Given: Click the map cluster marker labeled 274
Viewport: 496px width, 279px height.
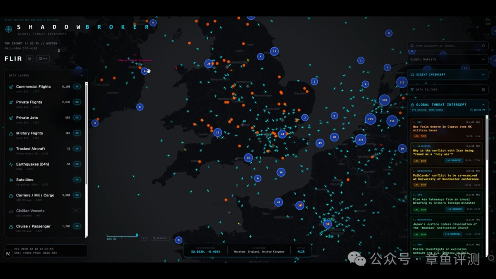Looking at the screenshot, I should [361, 139].
